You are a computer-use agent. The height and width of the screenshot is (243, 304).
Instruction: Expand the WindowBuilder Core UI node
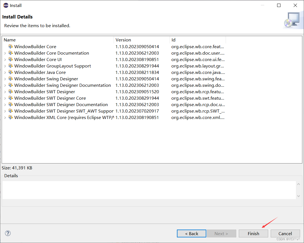[x=5, y=60]
